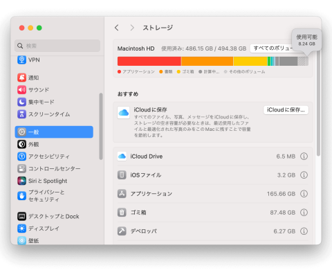Screen dimensions: 332x277
Task: Focus the 検索 search field
Action: 57,46
